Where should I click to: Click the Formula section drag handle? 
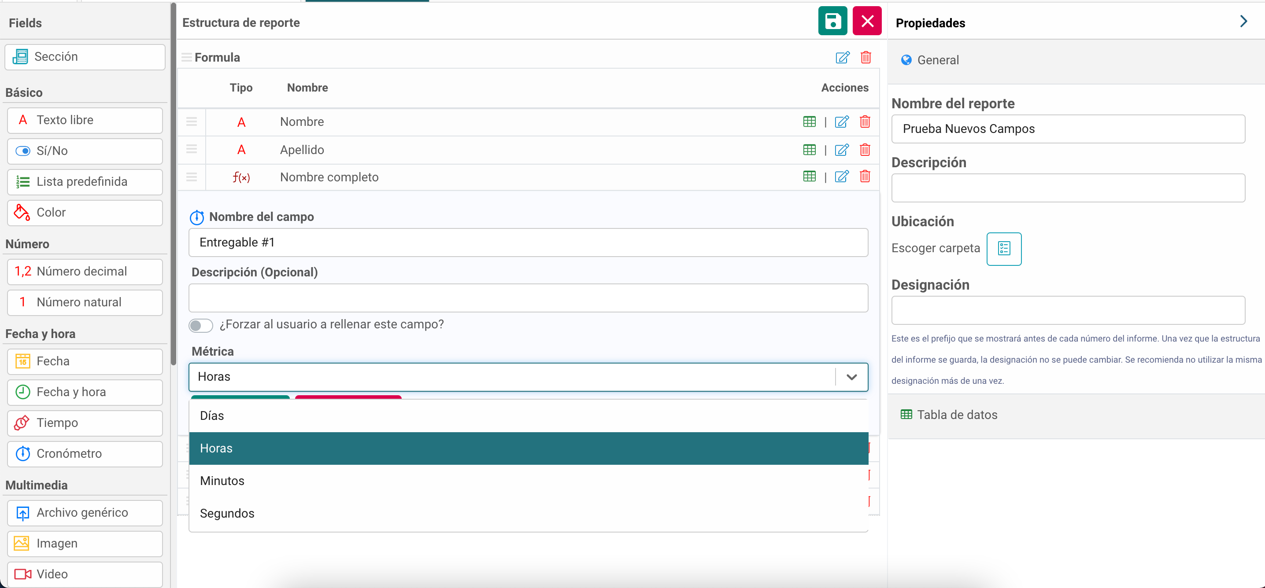coord(187,57)
